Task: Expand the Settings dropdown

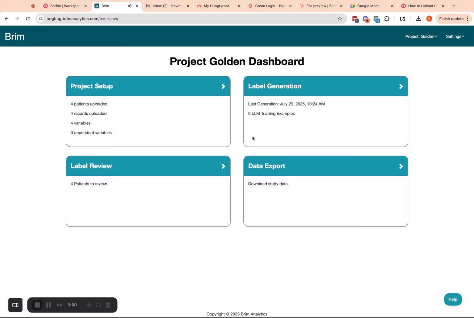Action: pyautogui.click(x=455, y=36)
